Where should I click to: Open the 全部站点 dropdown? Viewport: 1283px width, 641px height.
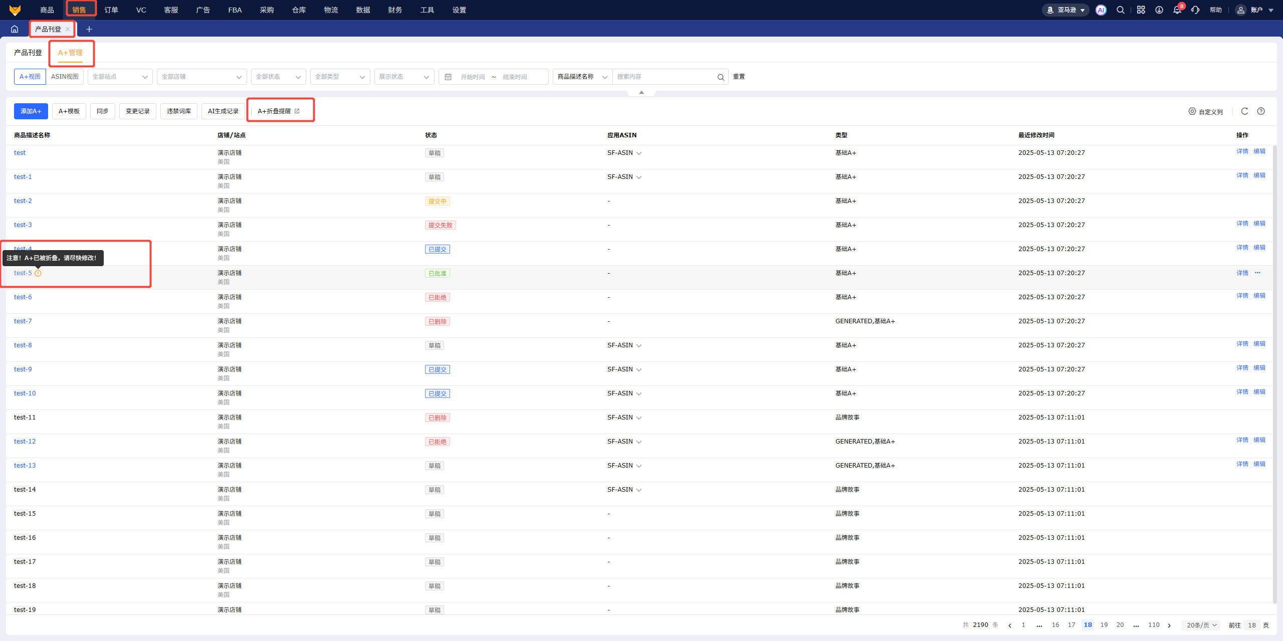coord(120,77)
